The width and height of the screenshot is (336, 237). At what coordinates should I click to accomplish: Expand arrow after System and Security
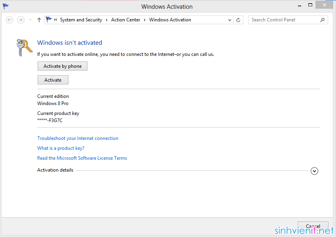coord(107,20)
